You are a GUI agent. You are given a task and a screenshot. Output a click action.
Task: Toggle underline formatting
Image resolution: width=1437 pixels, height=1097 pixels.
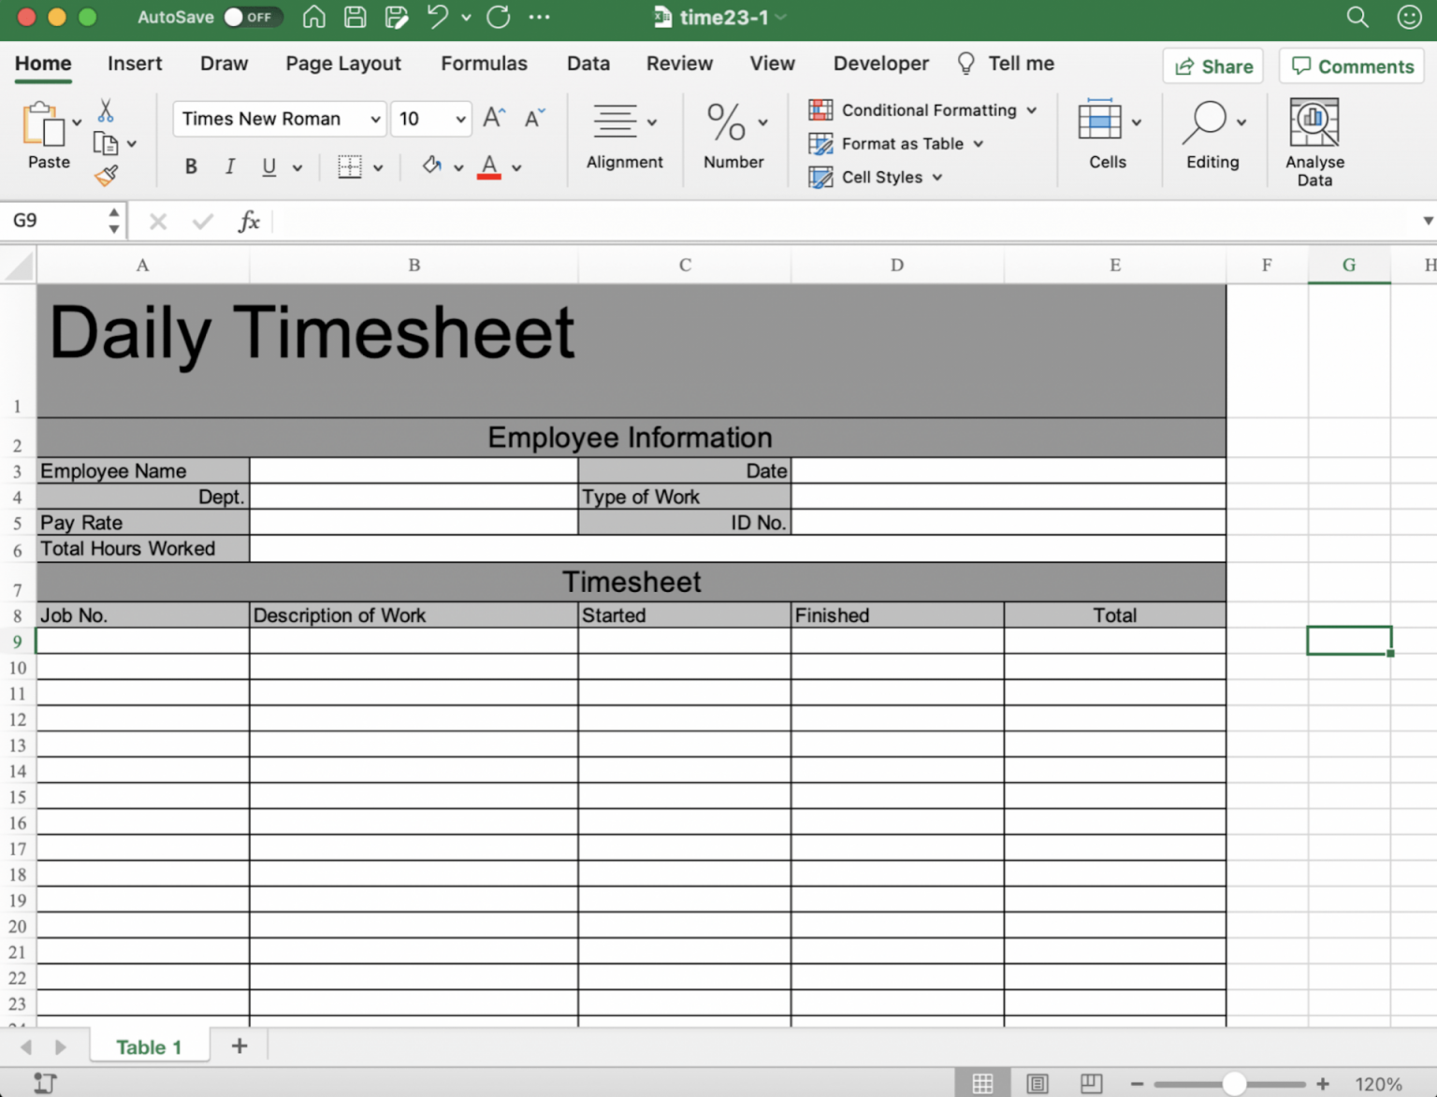pyautogui.click(x=268, y=166)
